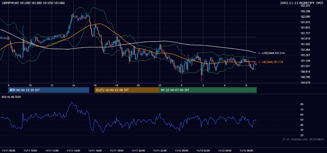Click the 11/11 16:00 time label
The height and width of the screenshot is (153, 327).
tap(95, 150)
